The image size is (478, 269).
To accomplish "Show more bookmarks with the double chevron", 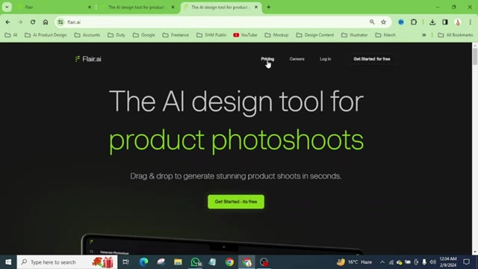I will 424,35.
